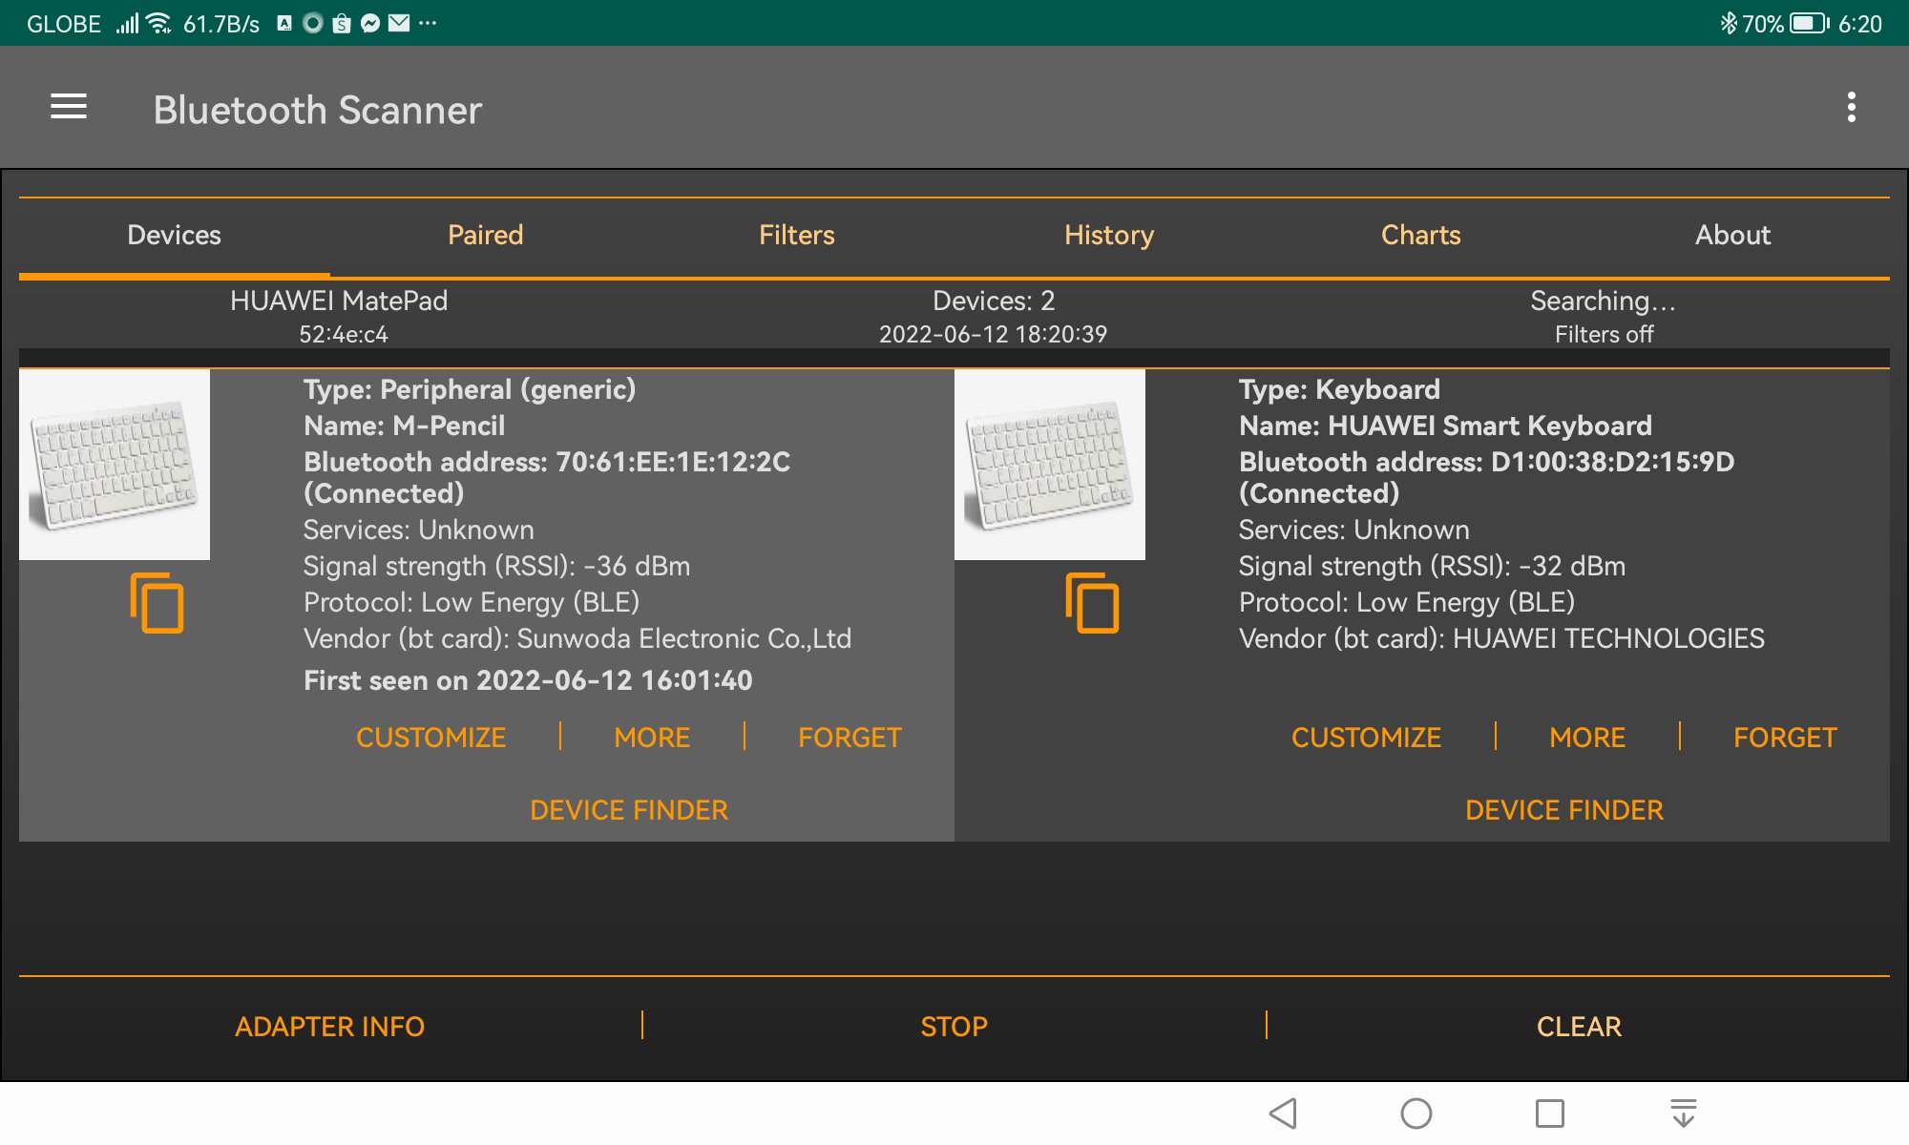Open Device Finder for HUAWEI Smart Keyboard
This screenshot has height=1145, width=1909.
(1564, 810)
